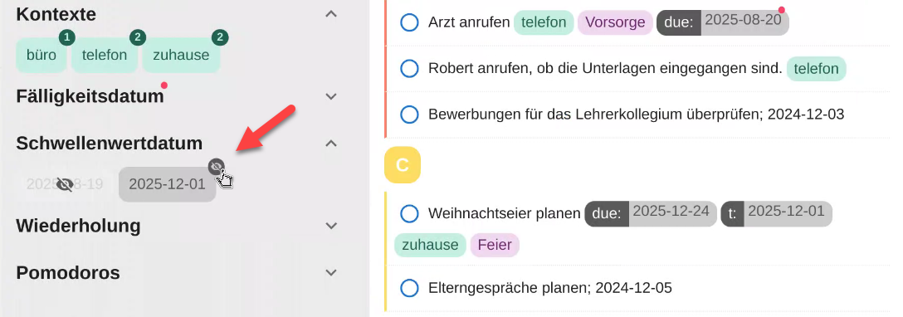Check off 'Weihnachtseier planen' todo
The height and width of the screenshot is (317, 903).
coord(409,213)
